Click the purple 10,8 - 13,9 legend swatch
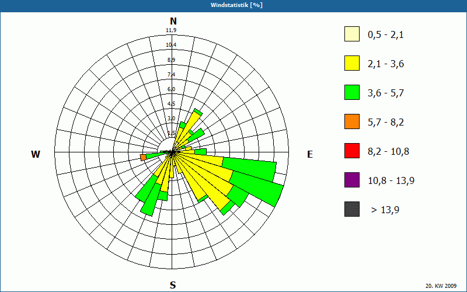This screenshot has height=292, width=467. (352, 180)
